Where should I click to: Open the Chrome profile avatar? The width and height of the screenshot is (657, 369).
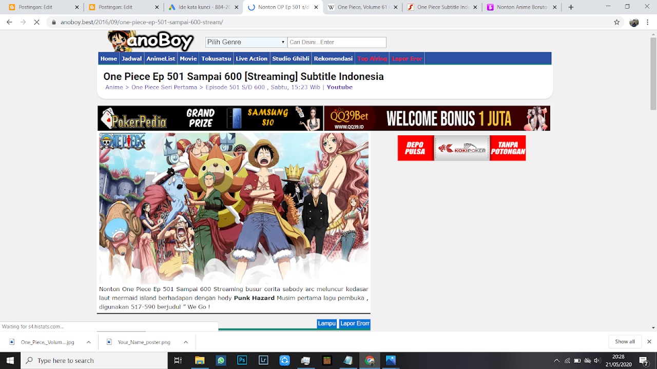[x=634, y=22]
